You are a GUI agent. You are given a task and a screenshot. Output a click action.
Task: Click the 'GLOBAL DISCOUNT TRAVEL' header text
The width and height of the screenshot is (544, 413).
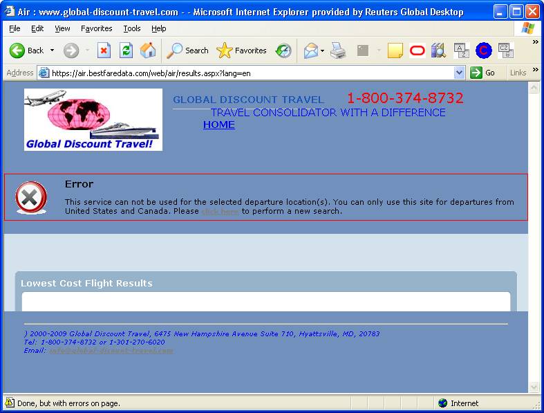(x=248, y=100)
